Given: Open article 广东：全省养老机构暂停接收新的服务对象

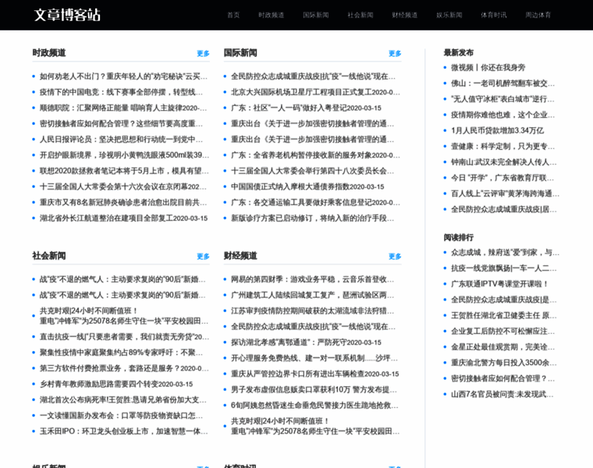Looking at the screenshot, I should (x=315, y=155).
